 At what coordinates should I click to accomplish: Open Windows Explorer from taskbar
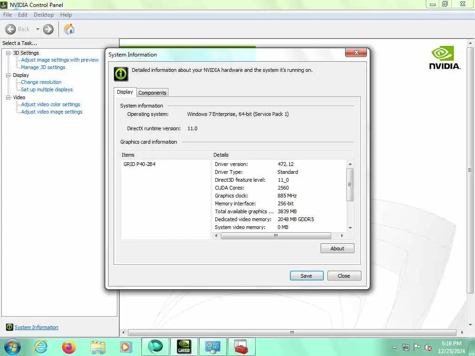coord(98,347)
